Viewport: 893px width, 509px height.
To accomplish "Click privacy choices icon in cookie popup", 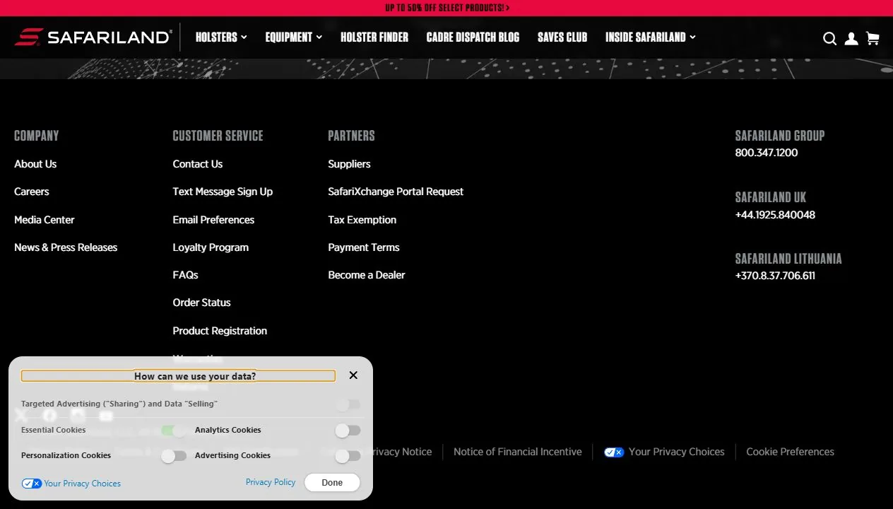I will coord(32,484).
